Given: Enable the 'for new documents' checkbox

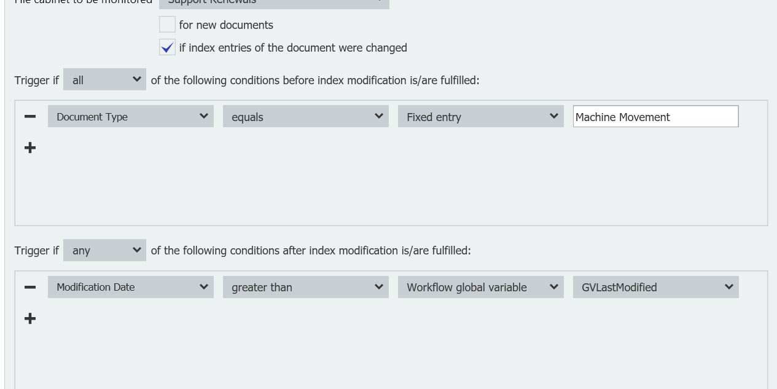Looking at the screenshot, I should tap(167, 25).
